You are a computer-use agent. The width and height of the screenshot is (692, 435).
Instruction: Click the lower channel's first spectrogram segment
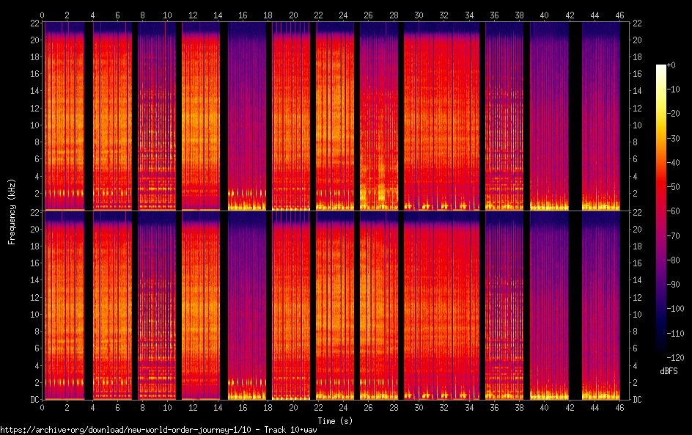tap(63, 306)
